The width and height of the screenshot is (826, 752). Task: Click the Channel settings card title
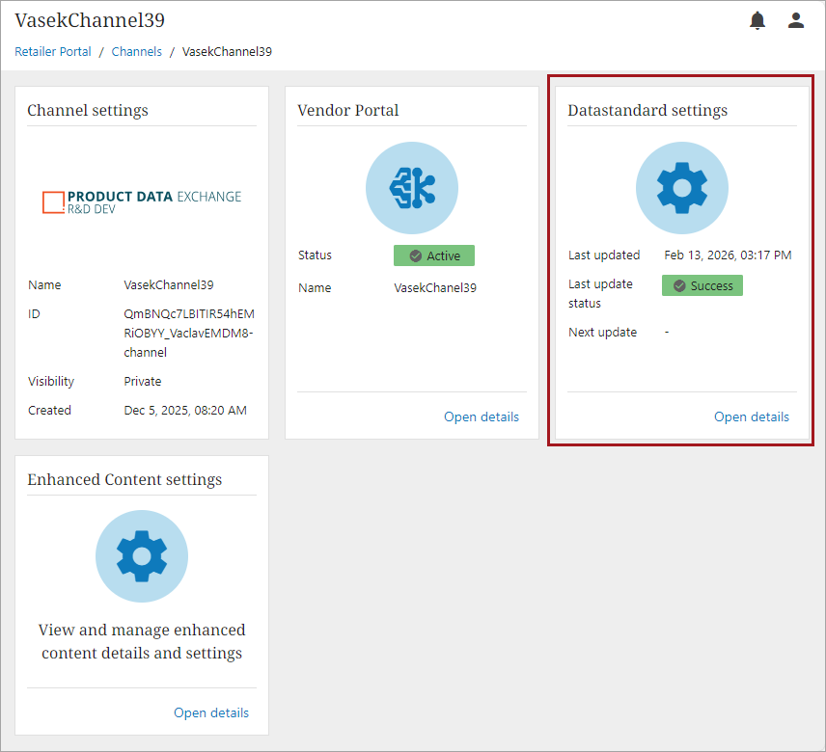pos(88,111)
